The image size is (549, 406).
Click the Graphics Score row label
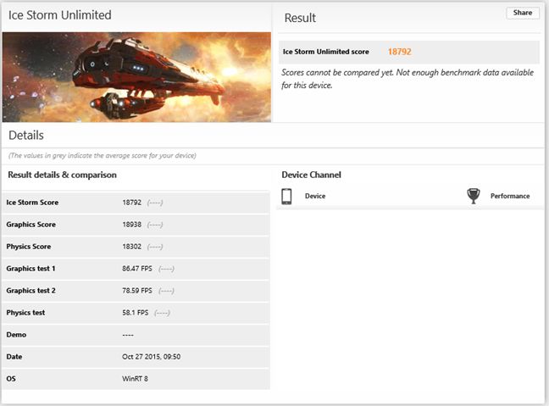(x=30, y=225)
